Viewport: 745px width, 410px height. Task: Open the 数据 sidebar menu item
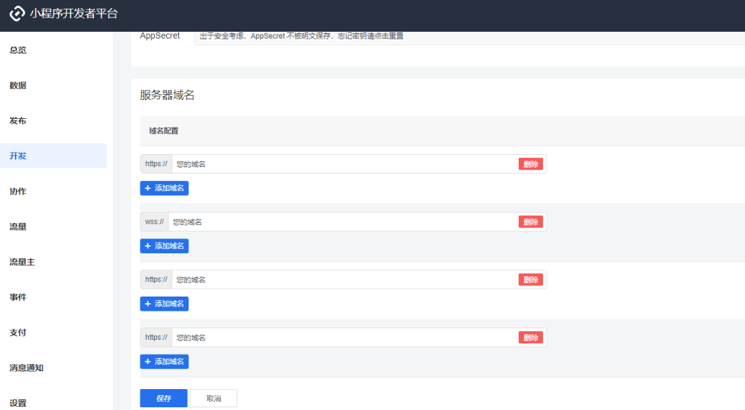(18, 86)
